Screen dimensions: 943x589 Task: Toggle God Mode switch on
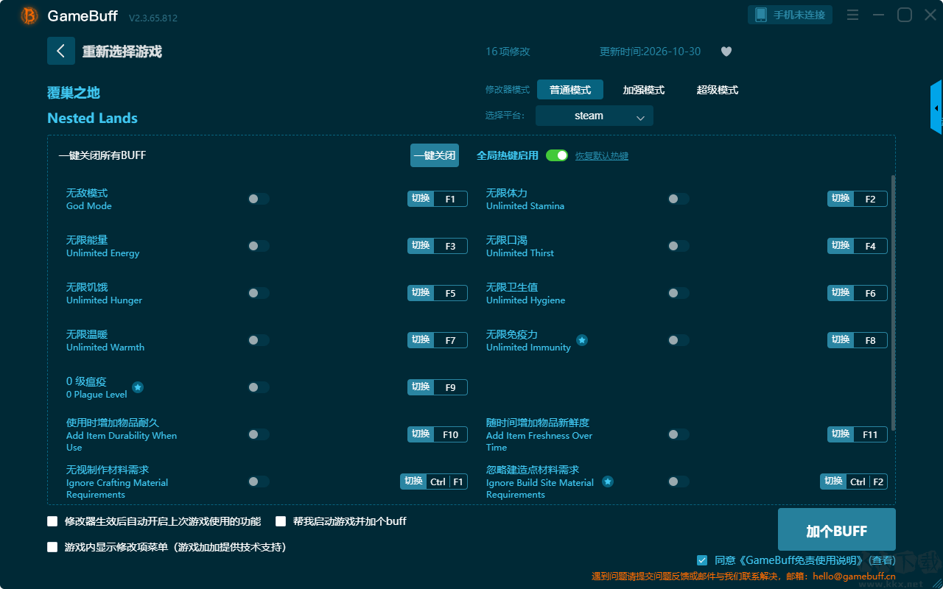click(259, 199)
